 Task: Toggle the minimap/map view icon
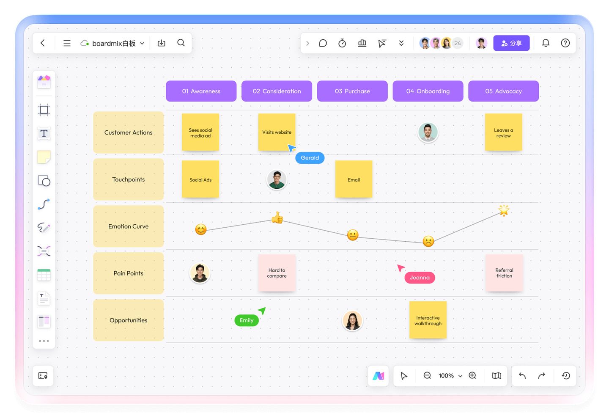click(x=497, y=376)
